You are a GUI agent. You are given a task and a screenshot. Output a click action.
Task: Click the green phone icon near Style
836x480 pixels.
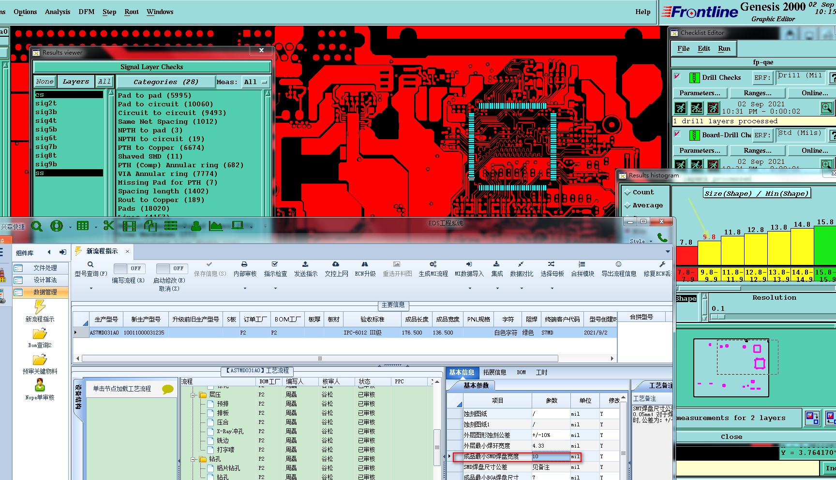tap(662, 237)
